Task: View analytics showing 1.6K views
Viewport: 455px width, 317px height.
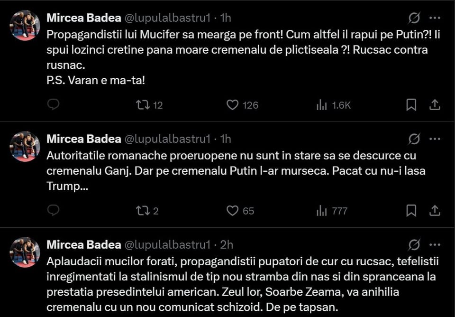Action: (333, 105)
